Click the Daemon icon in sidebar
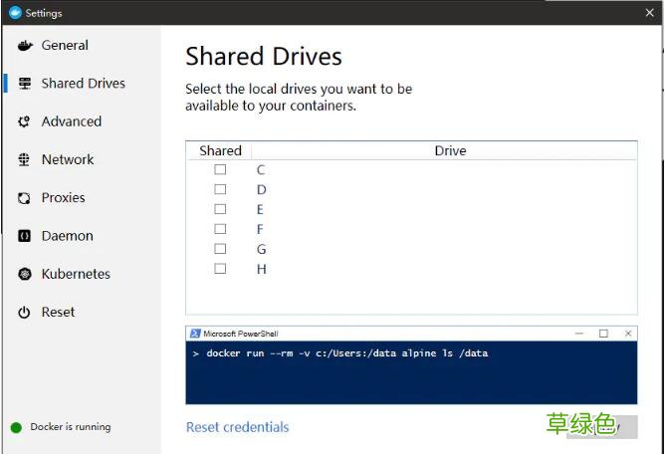 pyautogui.click(x=24, y=236)
